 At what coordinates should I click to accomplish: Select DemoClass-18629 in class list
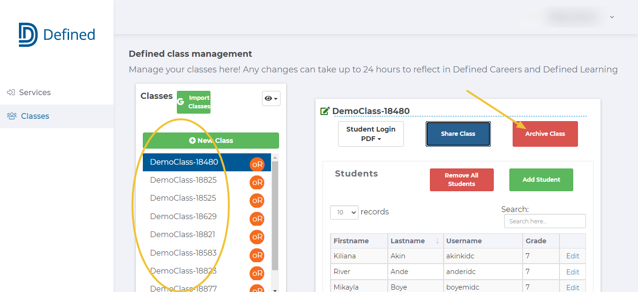[x=207, y=216]
